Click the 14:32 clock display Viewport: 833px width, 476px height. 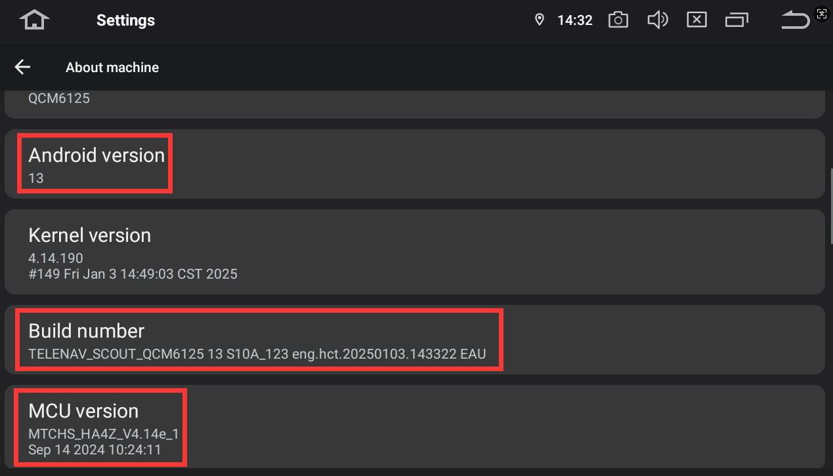point(575,20)
